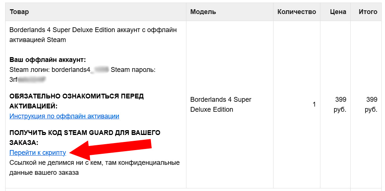
Task: Open the link "Перейти к скрипту"
Action: pyautogui.click(x=38, y=152)
